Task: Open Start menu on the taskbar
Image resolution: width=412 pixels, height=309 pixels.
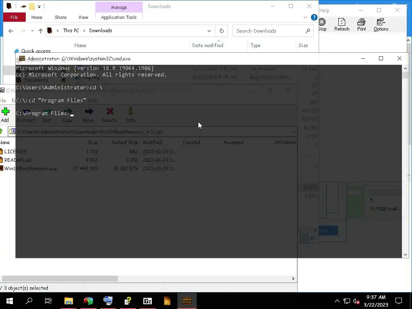Action: pyautogui.click(x=10, y=301)
